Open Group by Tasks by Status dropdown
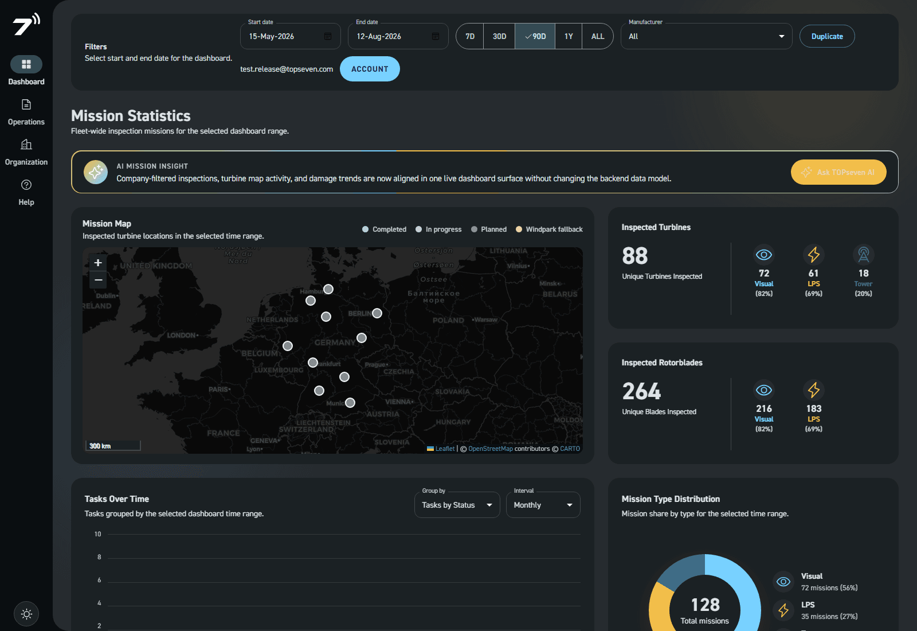917x631 pixels. coord(457,505)
